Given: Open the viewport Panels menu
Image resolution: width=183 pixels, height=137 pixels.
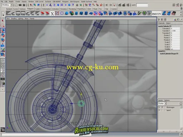Looking at the screenshot, I should (32, 19).
